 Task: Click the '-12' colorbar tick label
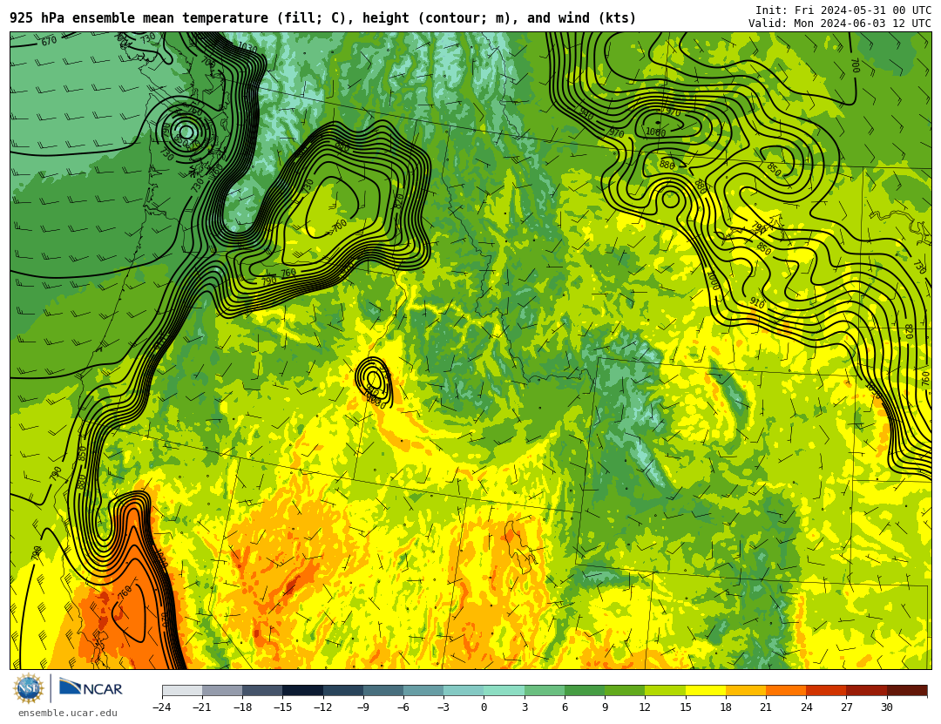323,707
